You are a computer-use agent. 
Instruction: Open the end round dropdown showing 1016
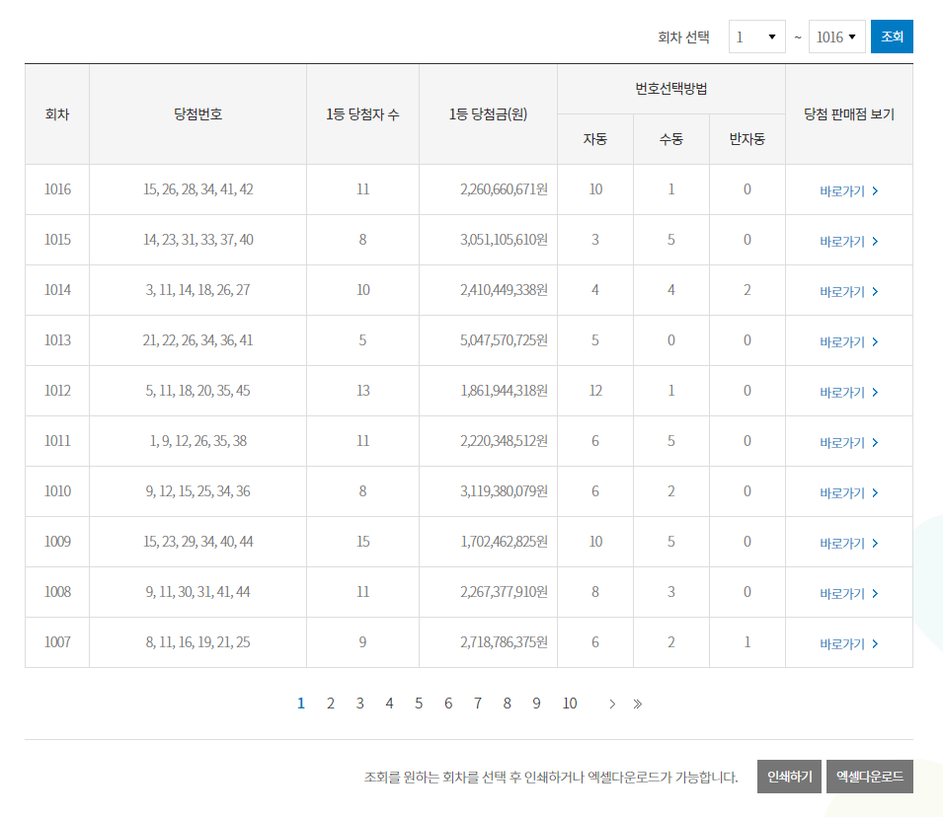[x=836, y=37]
